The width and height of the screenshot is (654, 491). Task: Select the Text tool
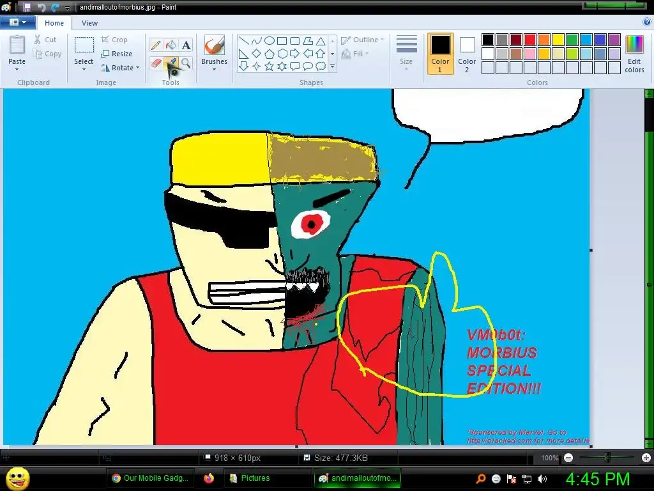[186, 45]
